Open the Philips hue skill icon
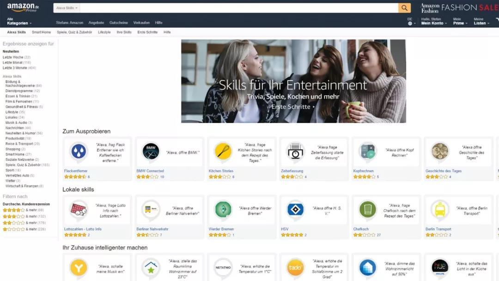 coord(440,268)
